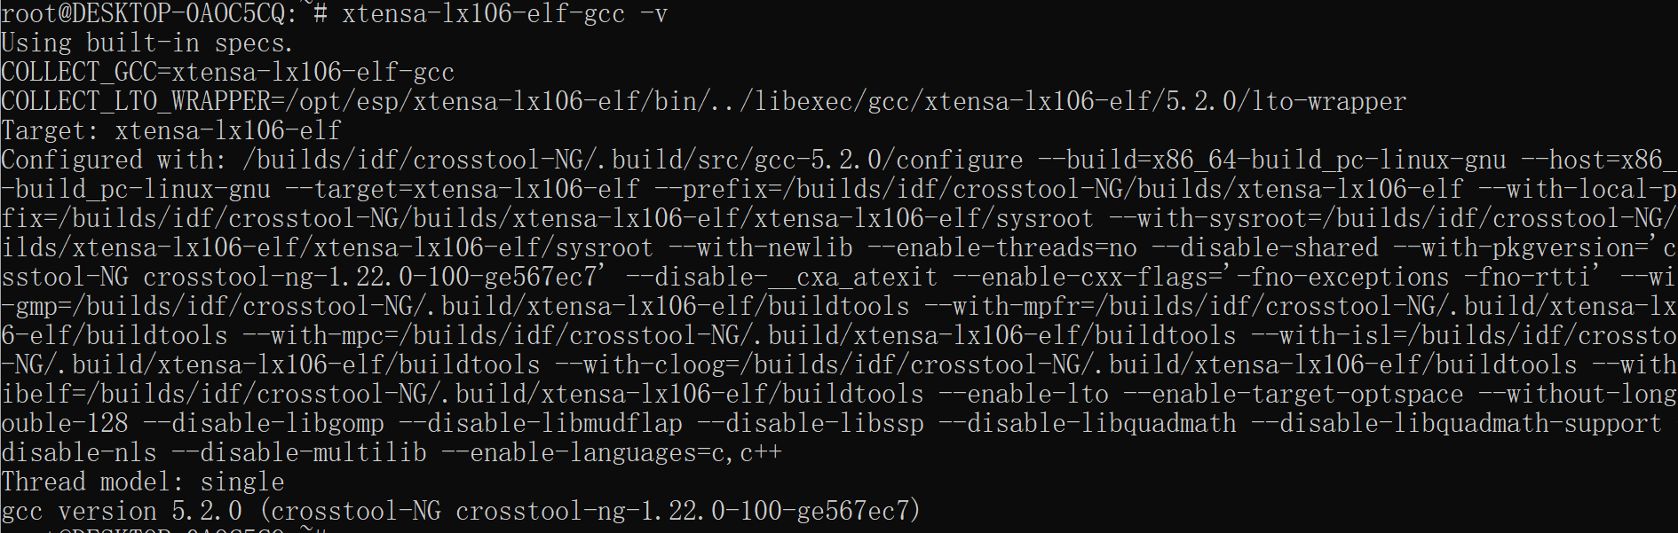Click the COLLECT_GCC=xtensa-lx106-elf-gcc line
Image resolution: width=1678 pixels, height=533 pixels.
click(228, 73)
